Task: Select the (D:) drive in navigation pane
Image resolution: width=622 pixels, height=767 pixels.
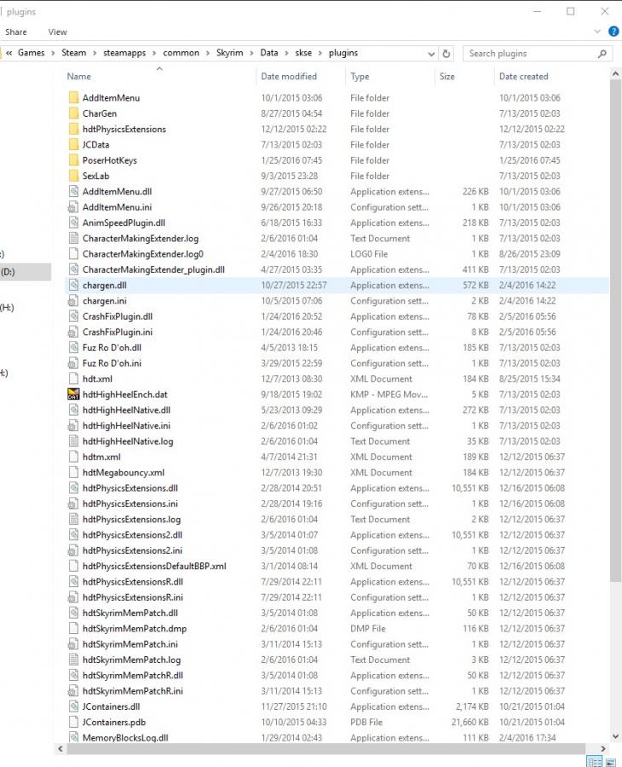Action: tap(25, 272)
